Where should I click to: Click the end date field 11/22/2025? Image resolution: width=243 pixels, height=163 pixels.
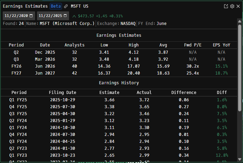point(51,16)
